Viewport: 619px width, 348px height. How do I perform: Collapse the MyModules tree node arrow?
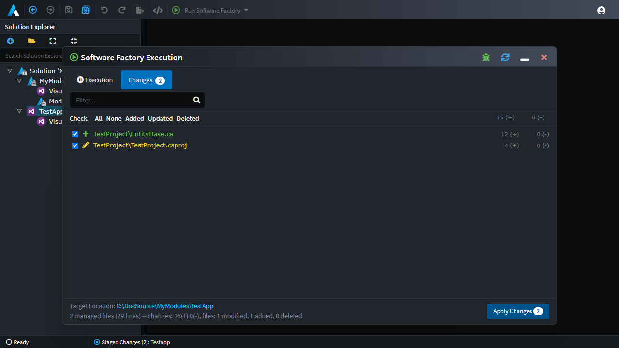(x=19, y=81)
